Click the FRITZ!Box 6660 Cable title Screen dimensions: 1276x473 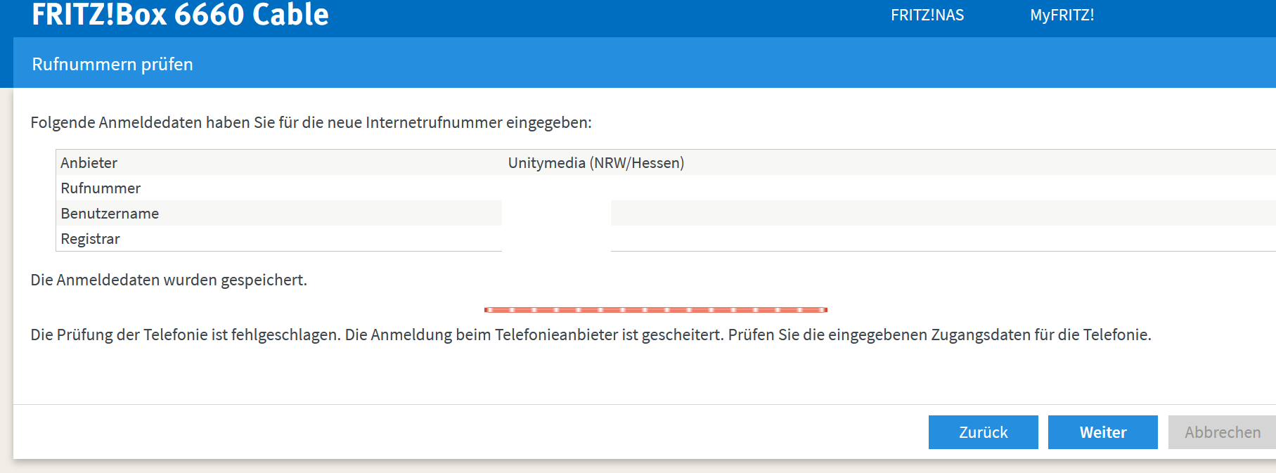point(180,15)
